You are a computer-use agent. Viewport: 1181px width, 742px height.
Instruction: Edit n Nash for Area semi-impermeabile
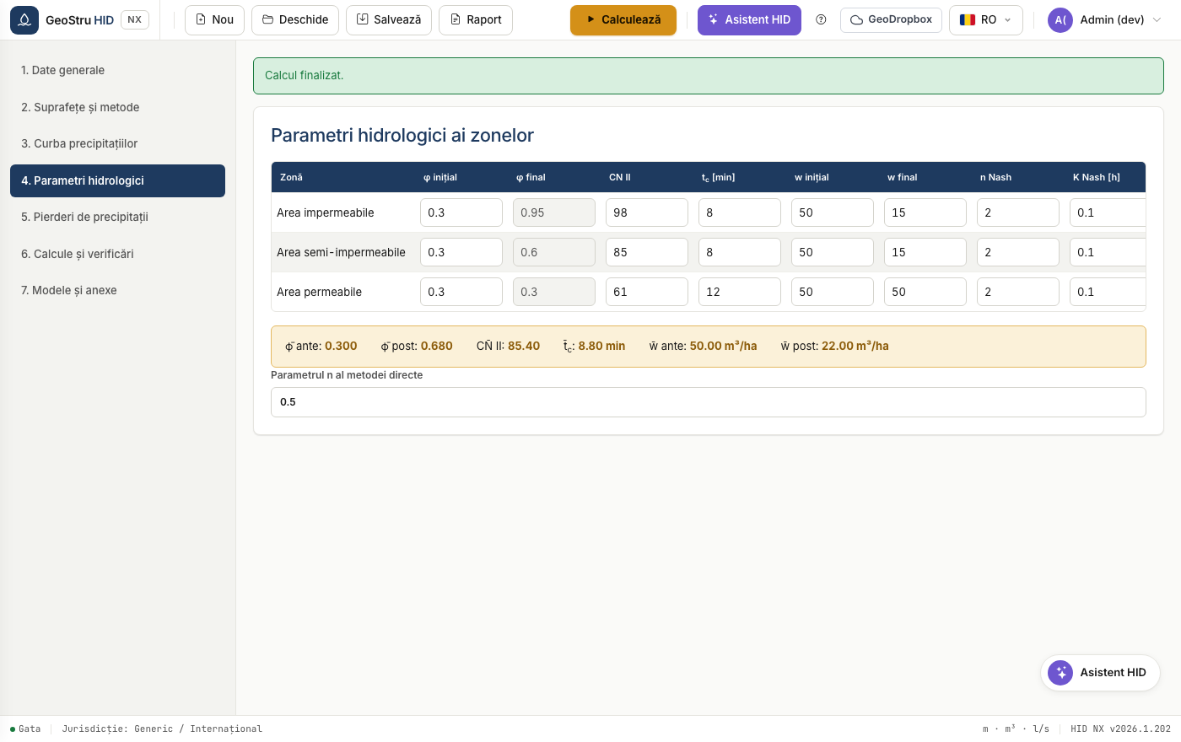coord(1018,252)
